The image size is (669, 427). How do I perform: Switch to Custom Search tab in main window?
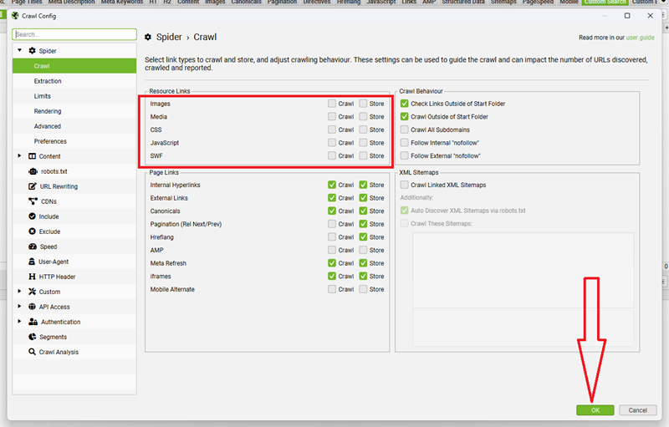(605, 3)
